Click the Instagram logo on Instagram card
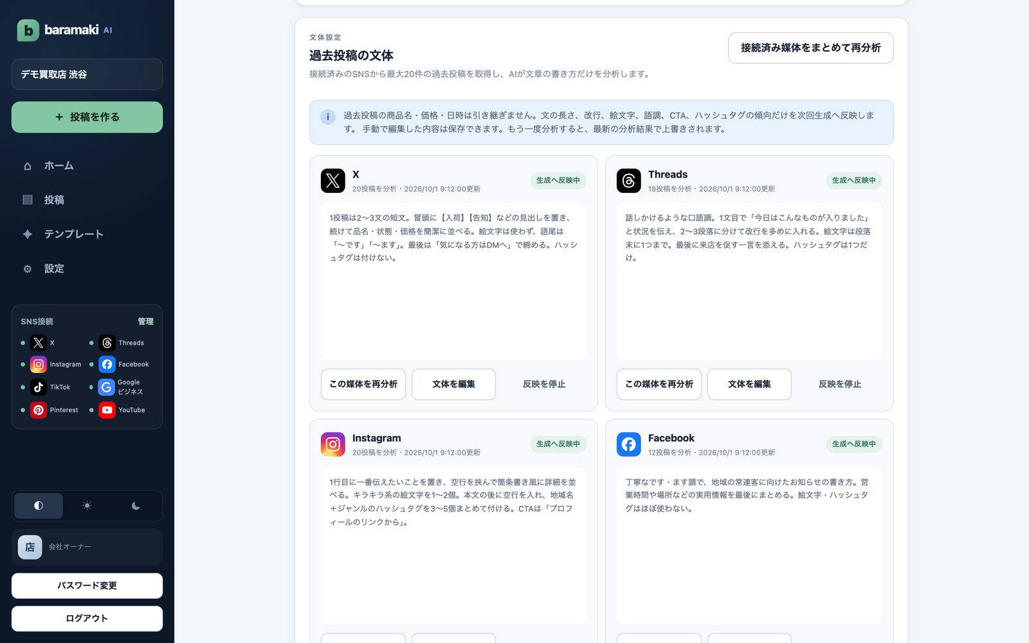 (333, 444)
